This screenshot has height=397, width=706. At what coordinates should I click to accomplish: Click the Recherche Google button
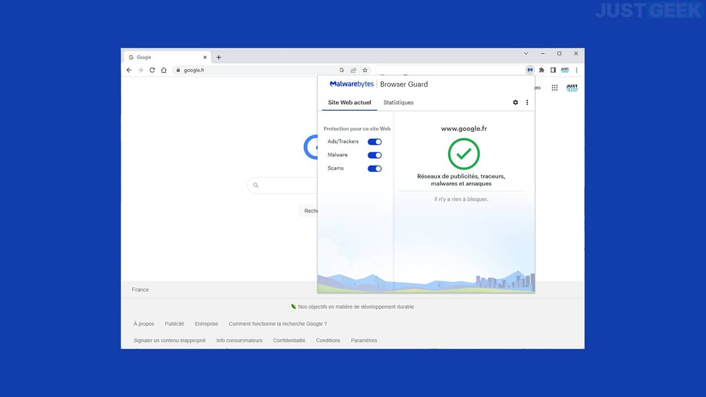click(x=309, y=211)
